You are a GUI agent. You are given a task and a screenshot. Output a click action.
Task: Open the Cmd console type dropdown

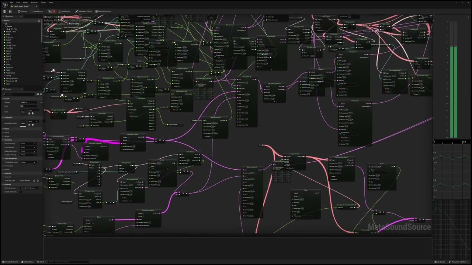42,262
